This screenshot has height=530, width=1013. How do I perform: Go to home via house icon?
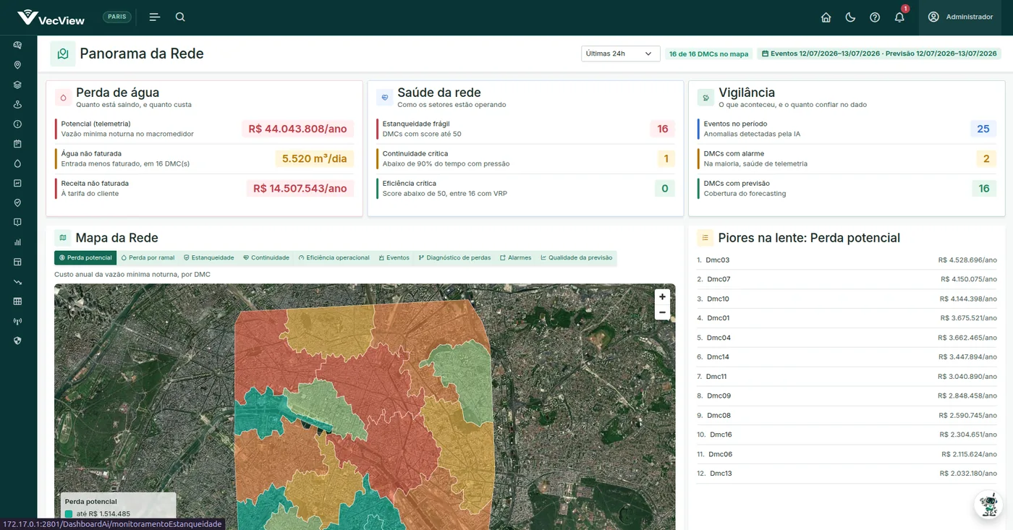(x=826, y=17)
